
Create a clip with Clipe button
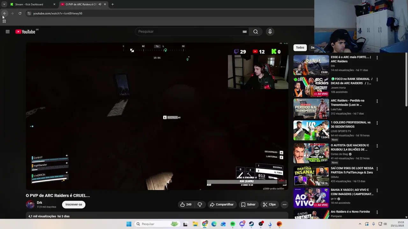pyautogui.click(x=269, y=205)
